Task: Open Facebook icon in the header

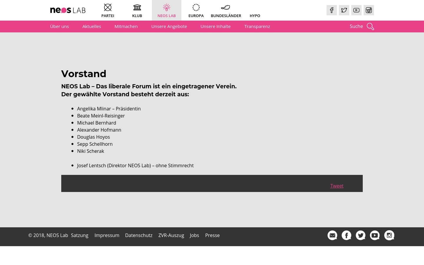Action: point(332,10)
